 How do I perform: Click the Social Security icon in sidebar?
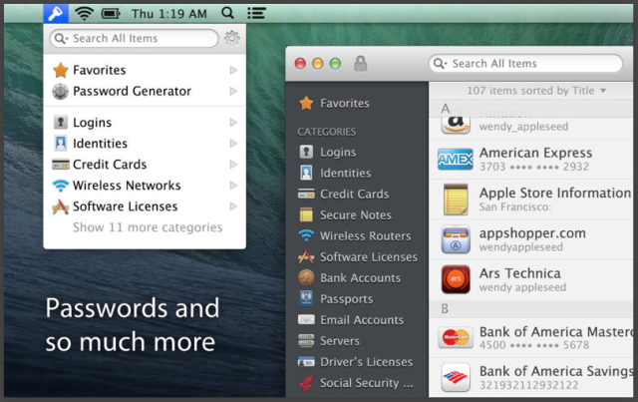(306, 383)
